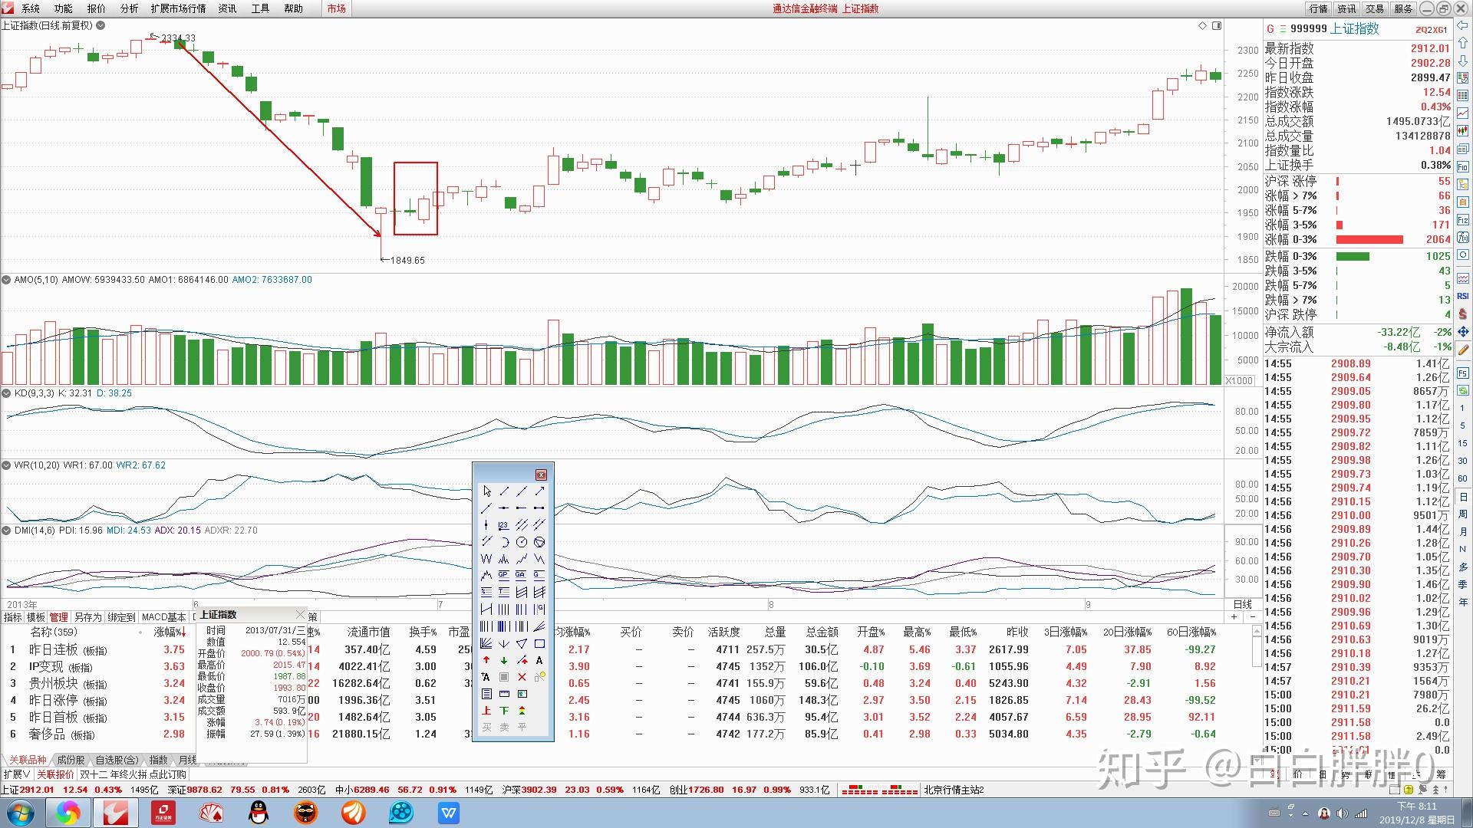Expand KD indicator options toggle
Screen dimensions: 1473x828
point(6,393)
